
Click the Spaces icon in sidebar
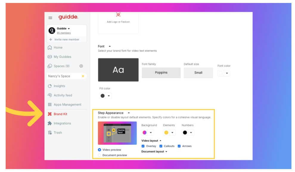[50, 66]
